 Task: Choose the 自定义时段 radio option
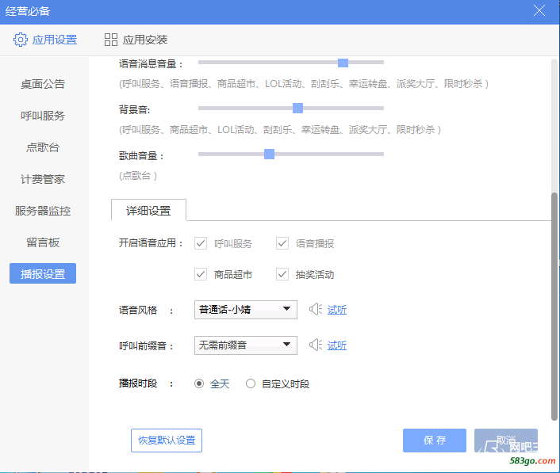(x=251, y=383)
